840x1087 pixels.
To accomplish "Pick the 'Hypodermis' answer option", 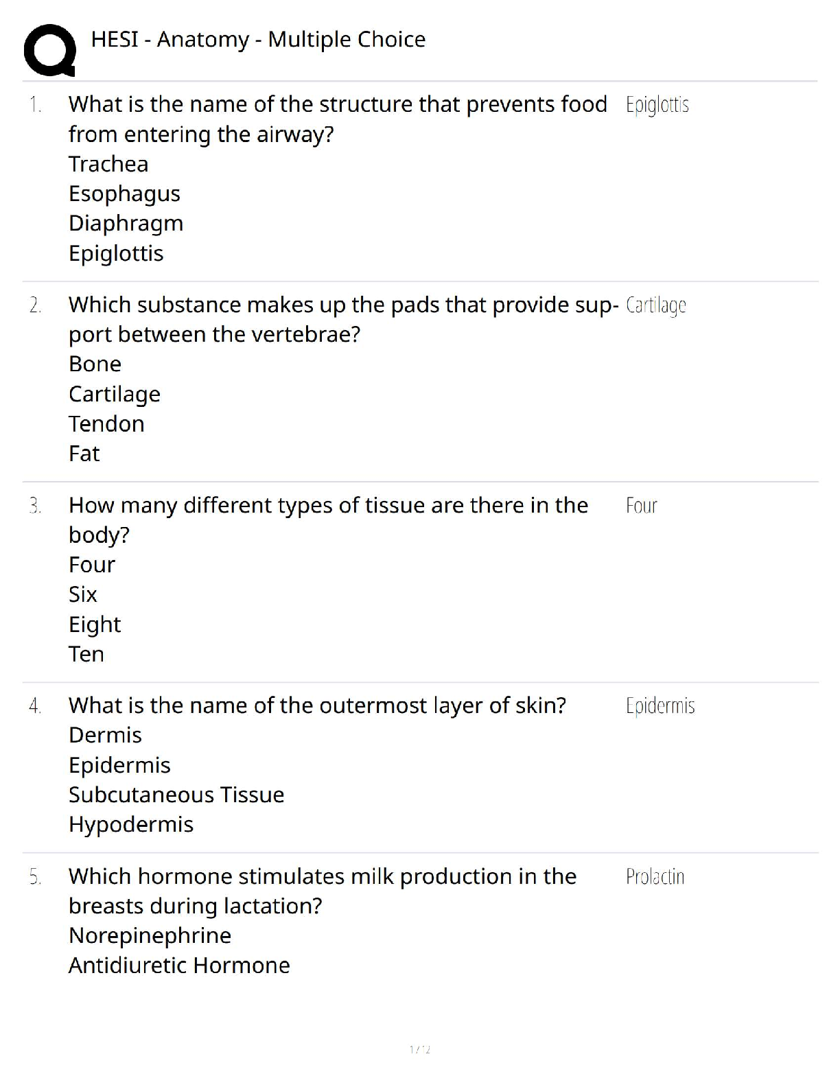I will [131, 824].
